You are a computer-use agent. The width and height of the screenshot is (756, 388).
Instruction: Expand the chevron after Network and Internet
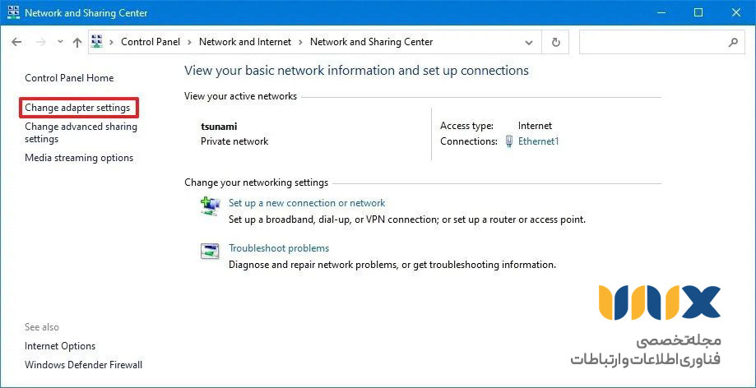(x=301, y=42)
